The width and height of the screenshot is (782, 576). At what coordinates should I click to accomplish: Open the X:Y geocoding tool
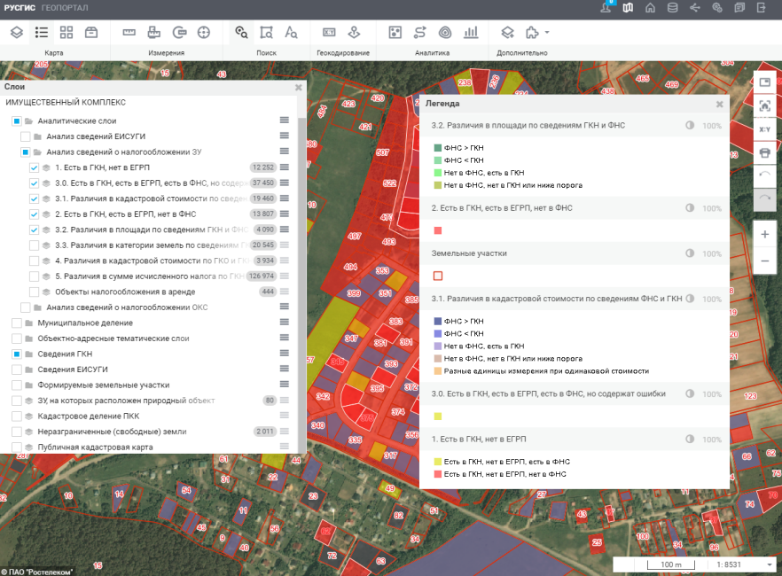point(329,33)
